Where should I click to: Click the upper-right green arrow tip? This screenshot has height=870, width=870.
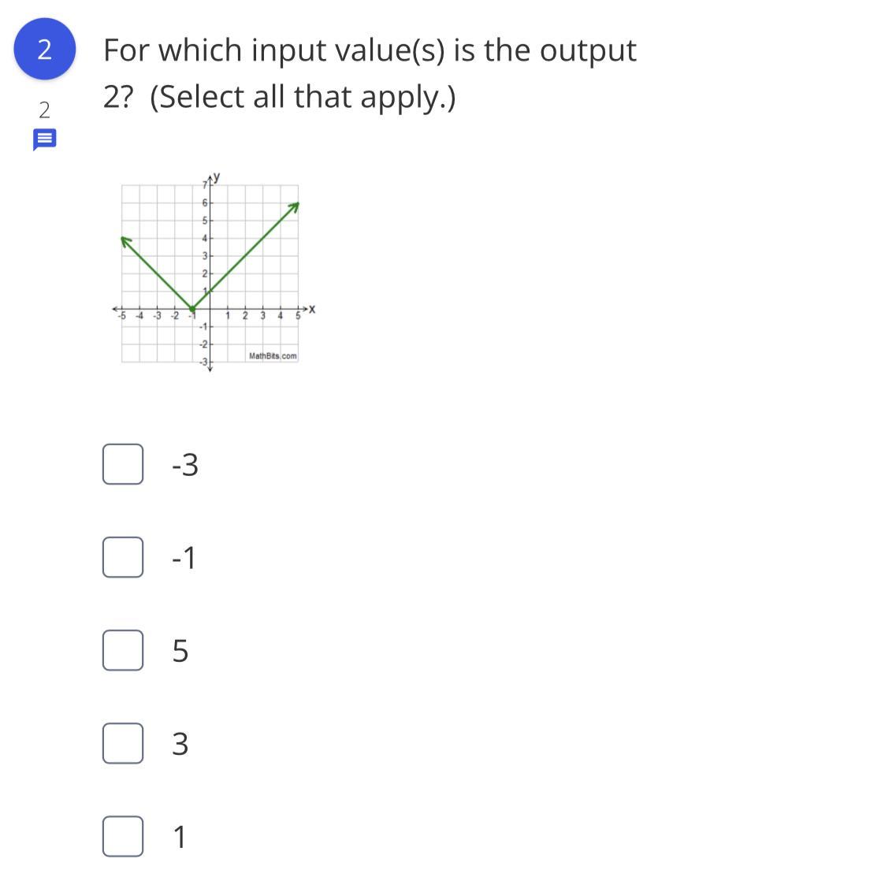pyautogui.click(x=295, y=207)
